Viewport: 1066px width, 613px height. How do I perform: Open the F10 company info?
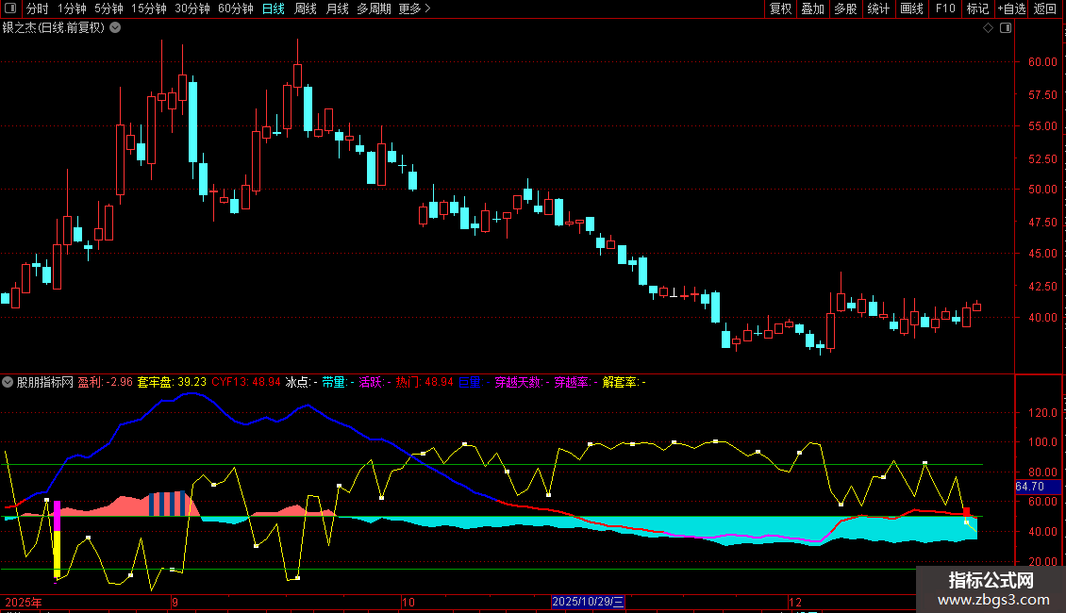pos(944,9)
